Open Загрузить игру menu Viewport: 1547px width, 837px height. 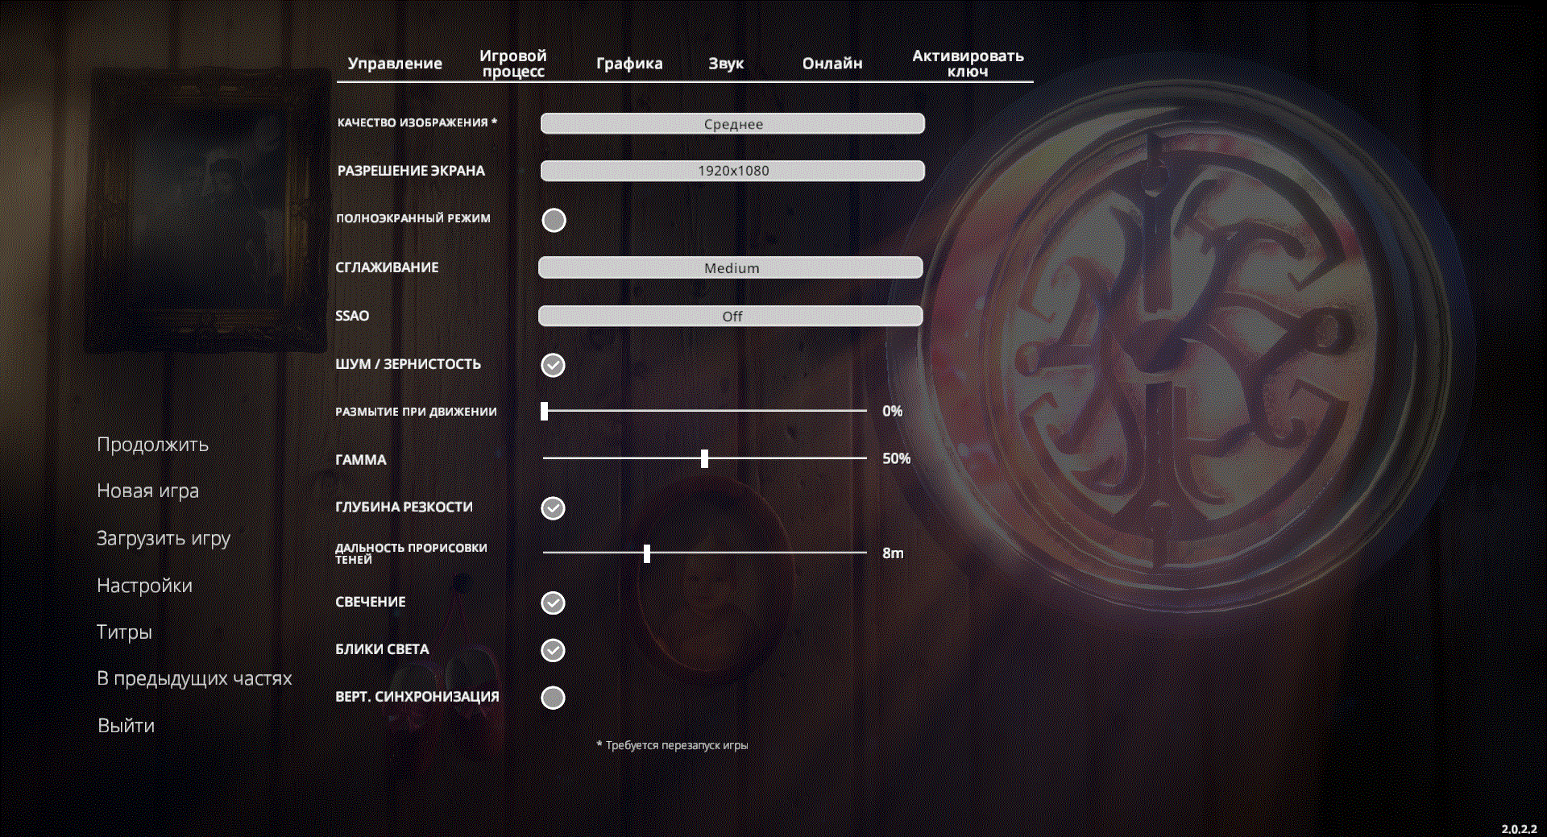click(x=164, y=538)
